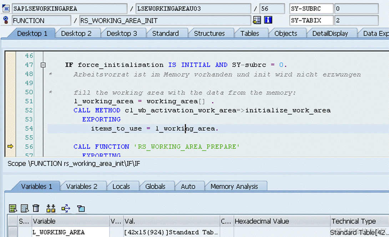Open the Standard tab
The width and height of the screenshot is (389, 237).
pyautogui.click(x=165, y=34)
